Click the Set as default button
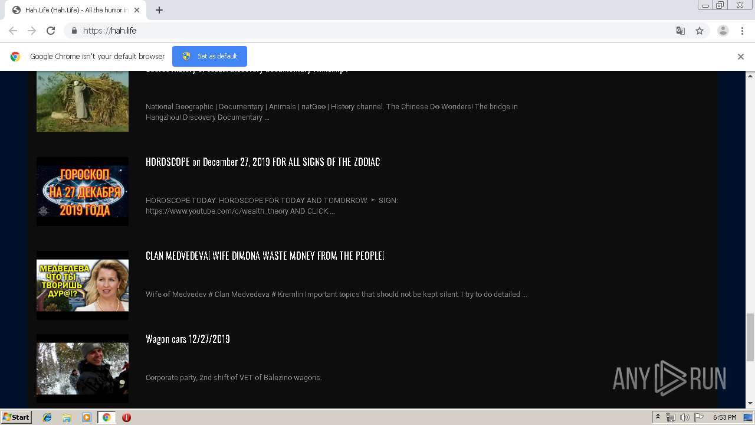This screenshot has height=425, width=755. coord(209,56)
